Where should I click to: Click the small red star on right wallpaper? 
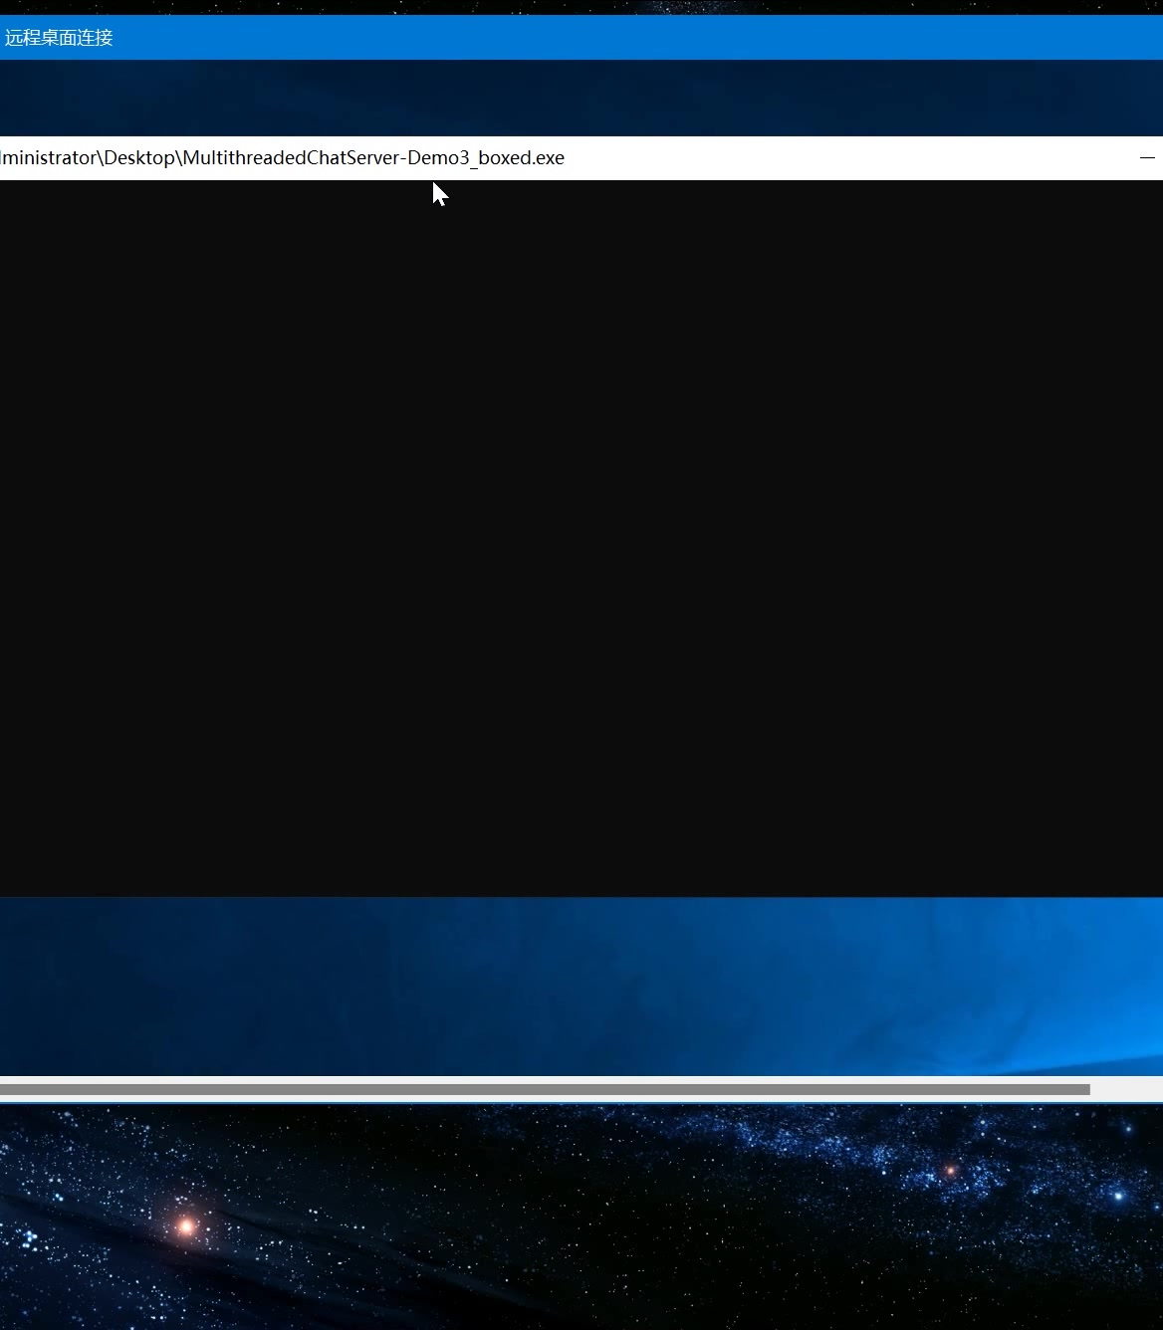tap(950, 1171)
